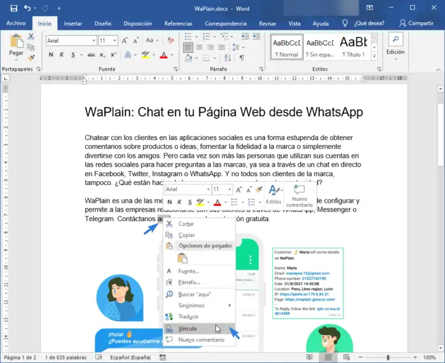
Task: Click the shading paint bucket icon
Action: [188, 58]
